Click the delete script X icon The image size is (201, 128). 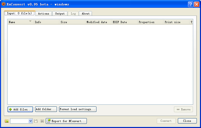pyautogui.click(x=42, y=121)
